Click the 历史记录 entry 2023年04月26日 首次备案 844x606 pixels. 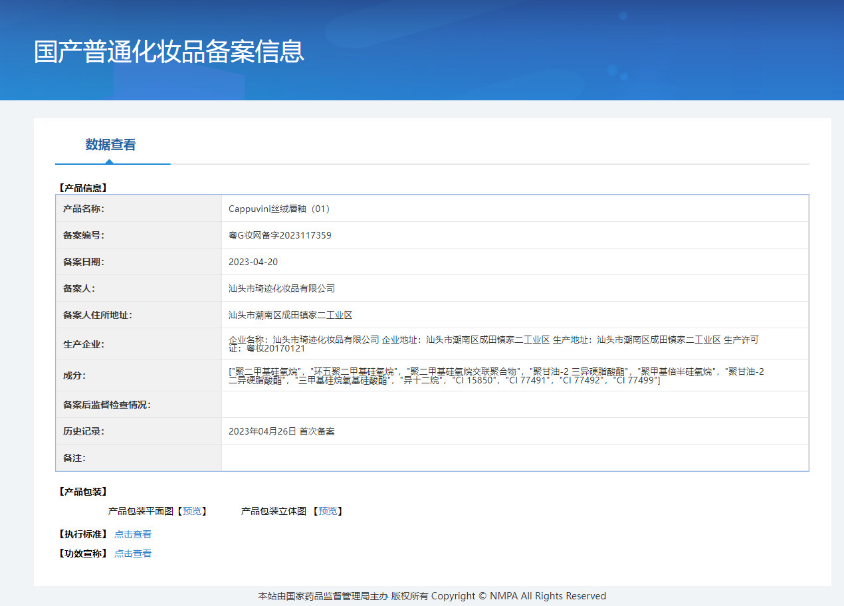pos(282,431)
